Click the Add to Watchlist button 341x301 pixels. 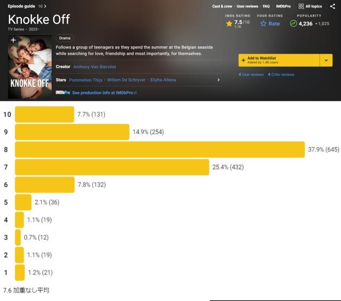(278, 60)
